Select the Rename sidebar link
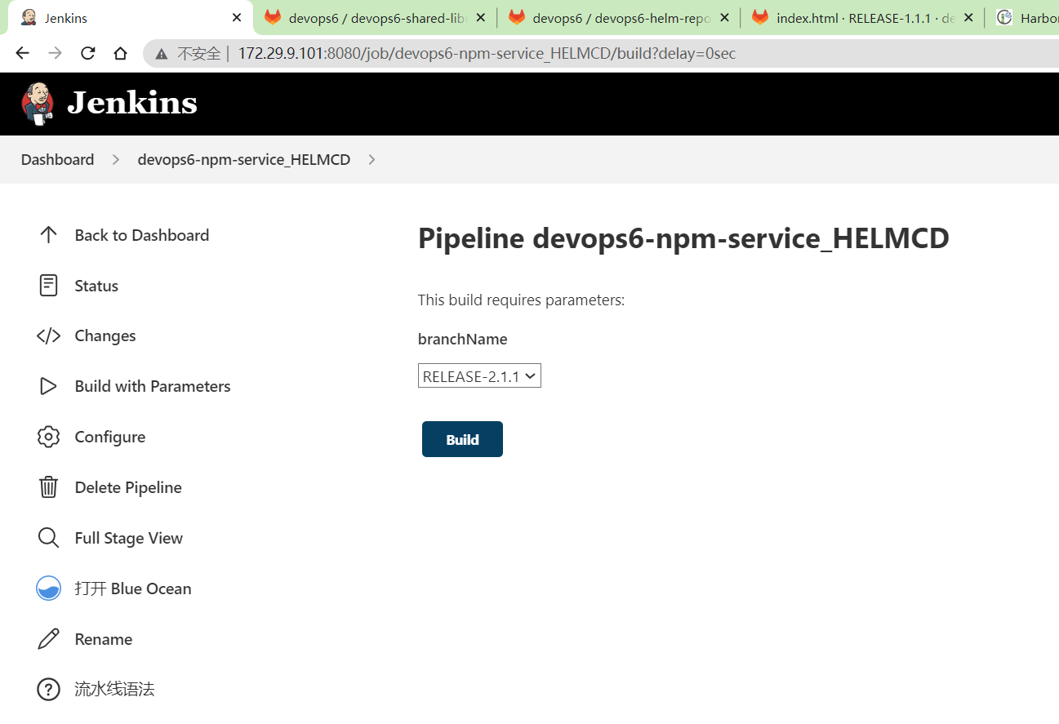 (x=104, y=639)
